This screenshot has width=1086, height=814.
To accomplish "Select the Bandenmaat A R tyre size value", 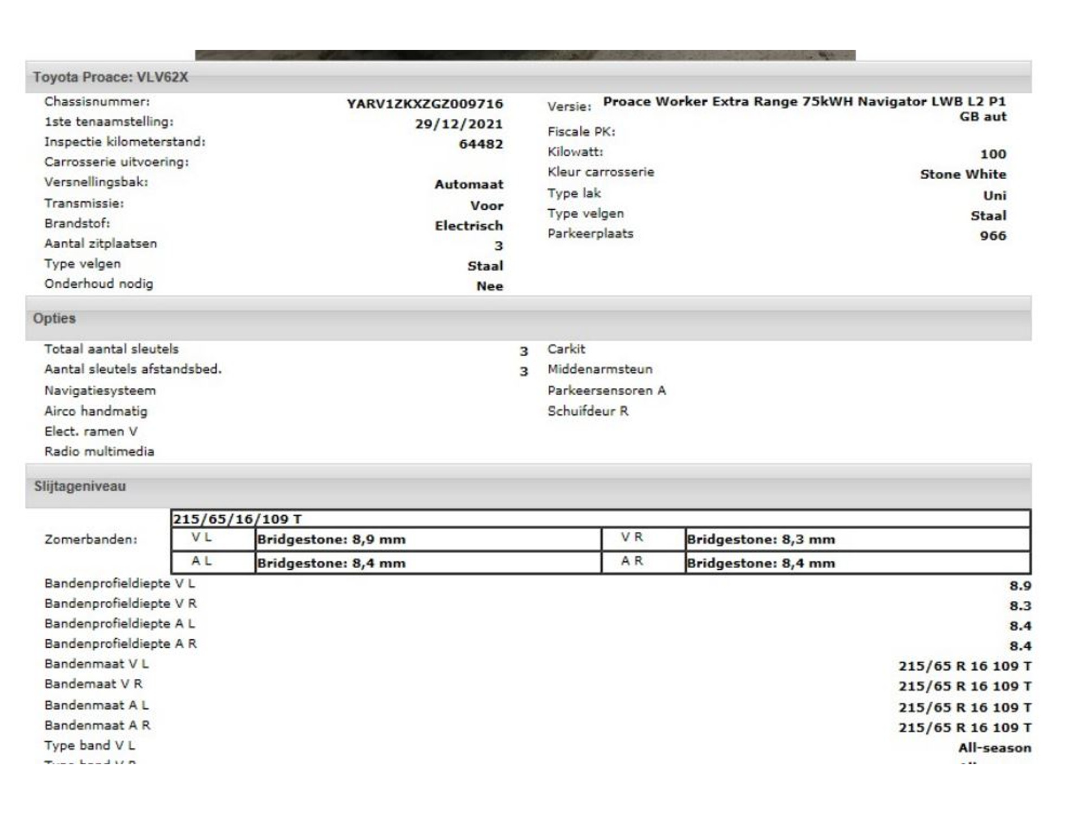I will pyautogui.click(x=965, y=728).
